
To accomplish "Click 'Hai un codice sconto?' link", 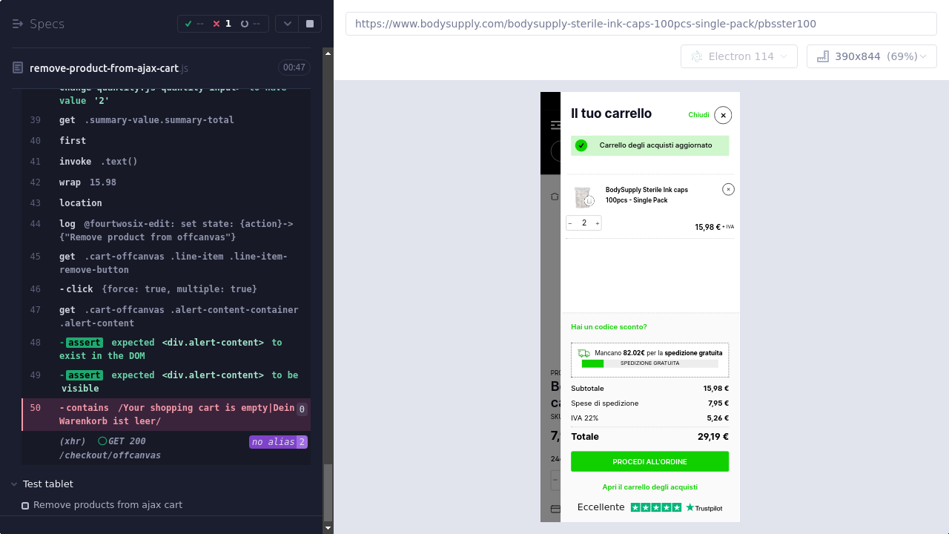I will click(609, 327).
